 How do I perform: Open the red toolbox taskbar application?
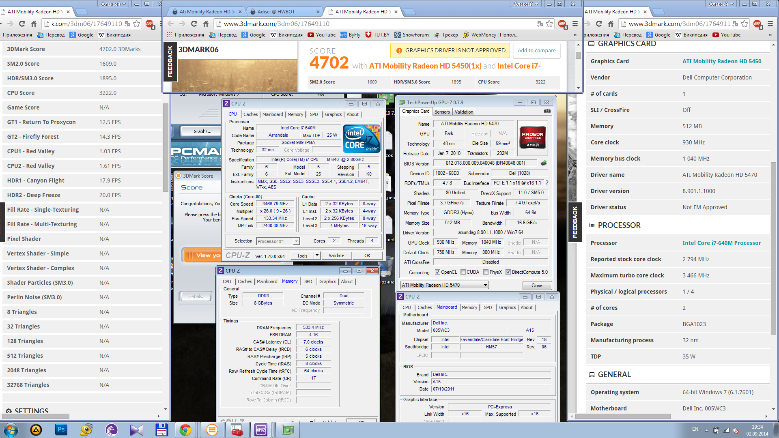[237, 430]
